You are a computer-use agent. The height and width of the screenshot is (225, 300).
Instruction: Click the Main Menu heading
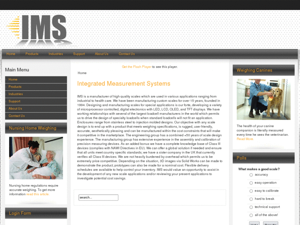click(17, 70)
